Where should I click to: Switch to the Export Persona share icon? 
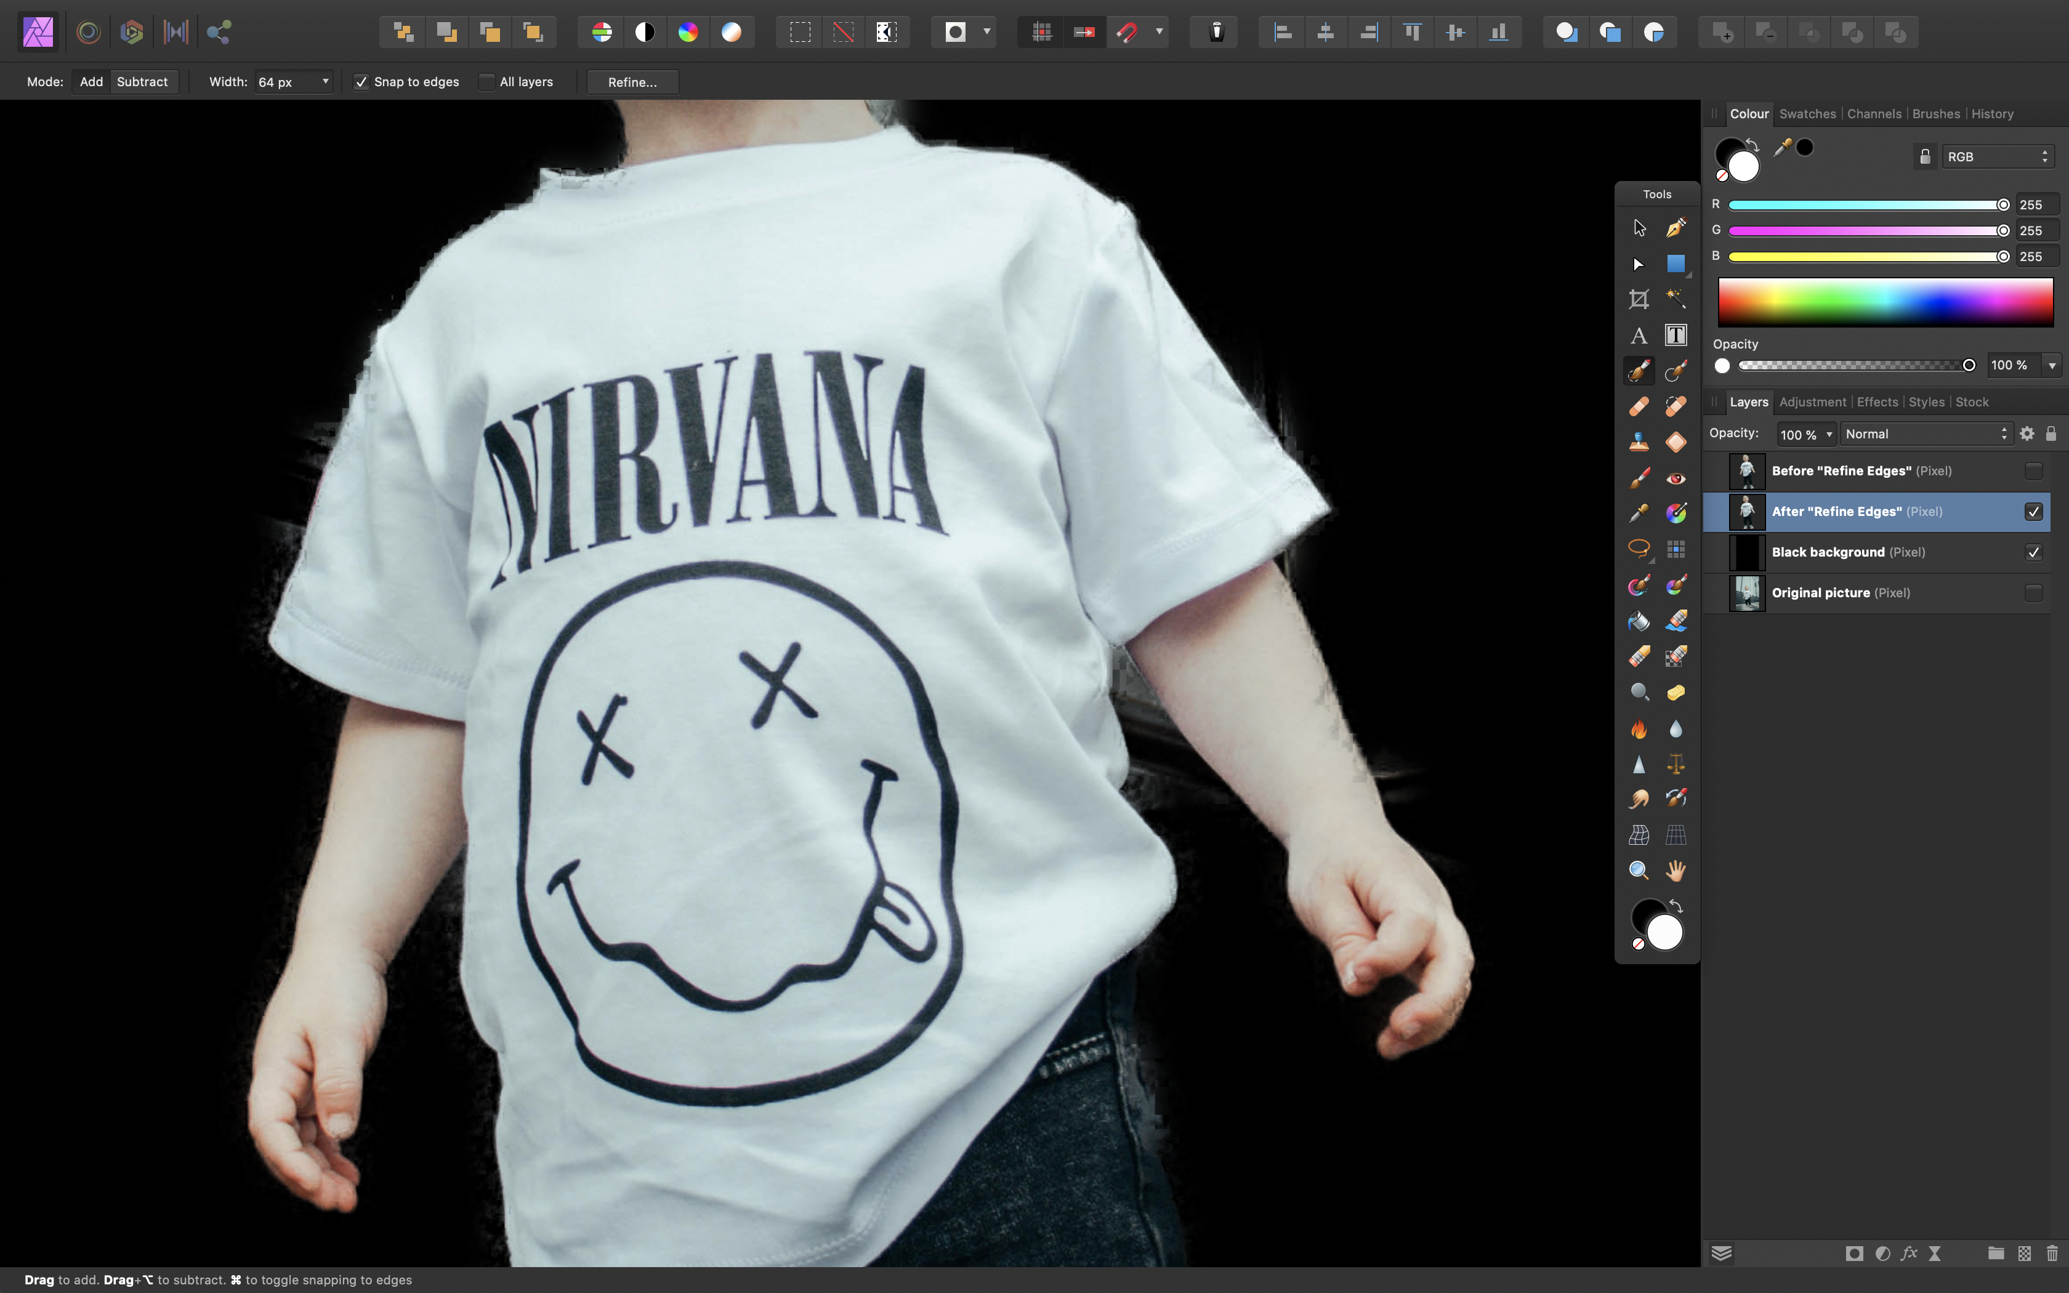coord(219,33)
